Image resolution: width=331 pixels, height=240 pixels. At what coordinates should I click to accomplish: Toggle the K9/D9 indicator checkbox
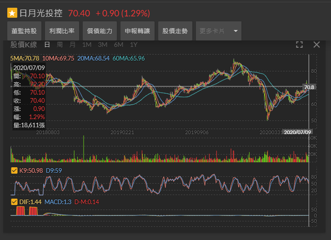pyautogui.click(x=14, y=170)
